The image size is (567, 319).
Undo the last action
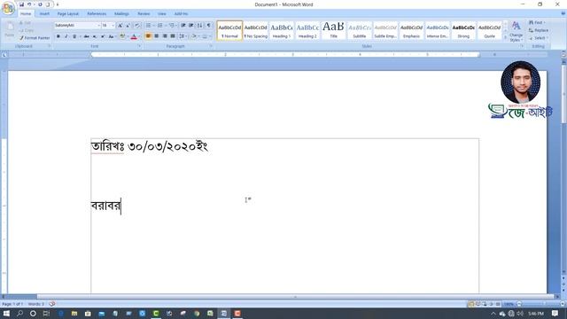(29, 4)
